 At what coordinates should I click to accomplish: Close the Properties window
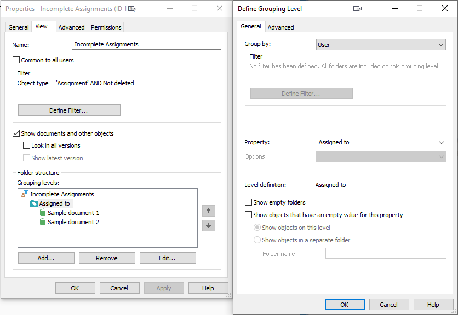pos(220,8)
